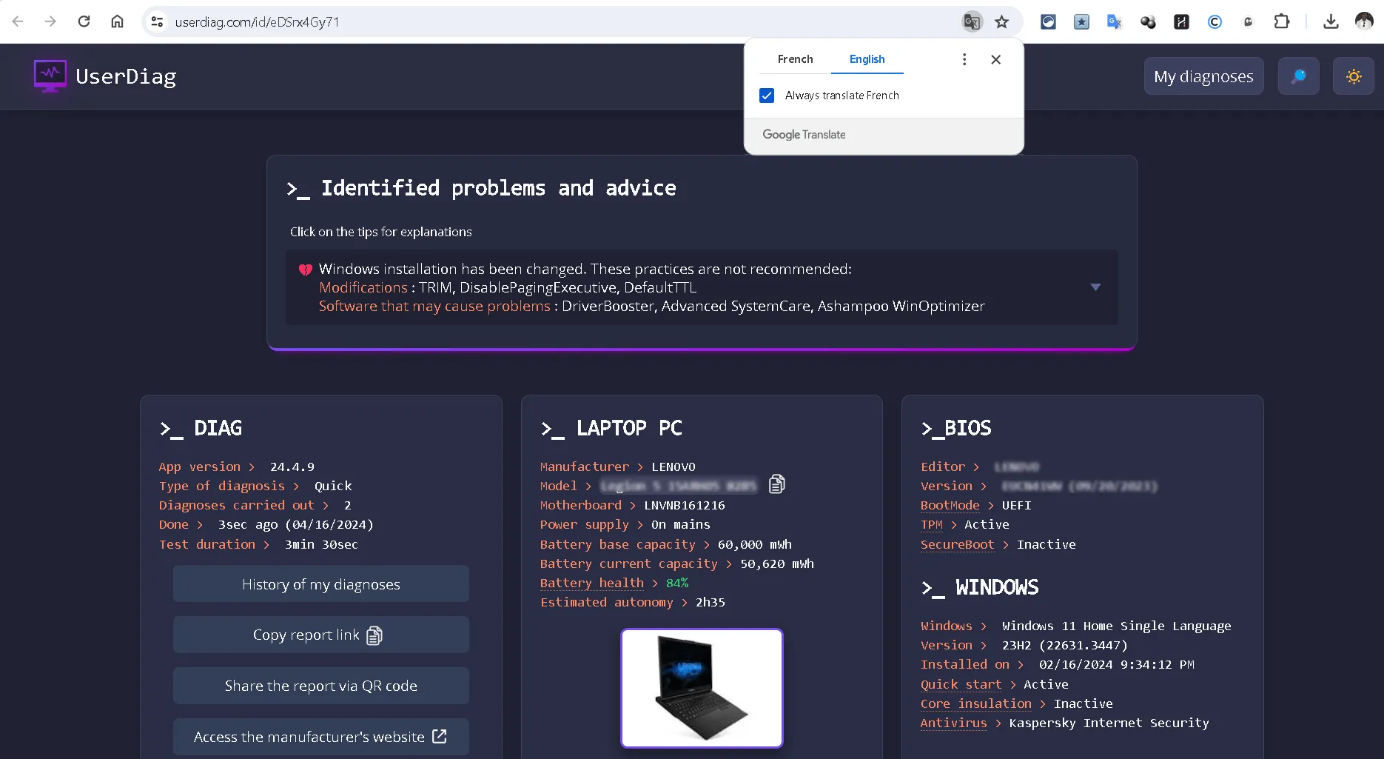
Task: Open translate popup three-dot options menu
Action: click(x=964, y=59)
